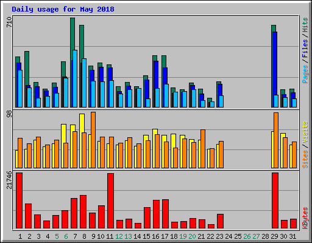Click day label 29 on the x-axis
Image resolution: width=312 pixels, height=243 pixels.
(274, 236)
